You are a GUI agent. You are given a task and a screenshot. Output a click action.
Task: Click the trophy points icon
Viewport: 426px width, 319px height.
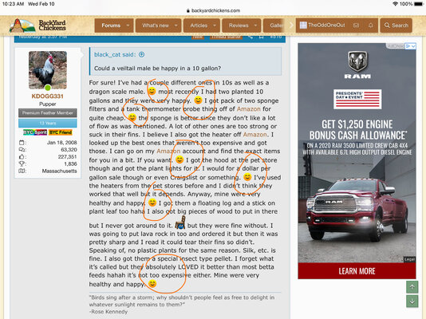pyautogui.click(x=22, y=163)
